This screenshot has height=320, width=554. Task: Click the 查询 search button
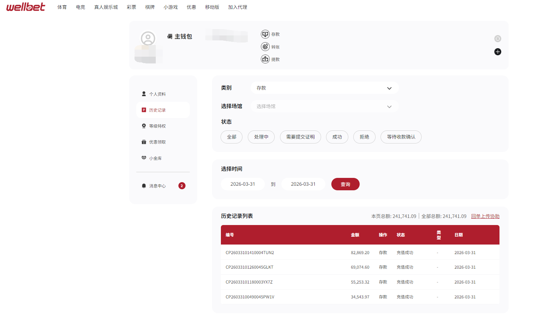tap(345, 184)
